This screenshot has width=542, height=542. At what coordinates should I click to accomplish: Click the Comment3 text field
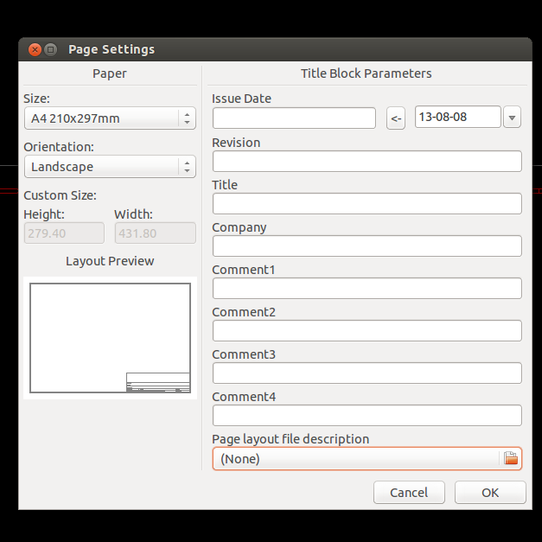click(367, 373)
